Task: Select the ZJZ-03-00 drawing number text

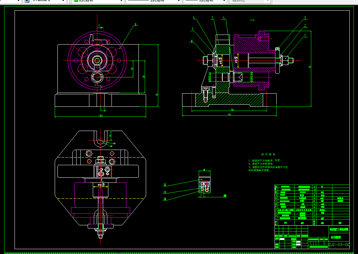Action: [x=339, y=245]
